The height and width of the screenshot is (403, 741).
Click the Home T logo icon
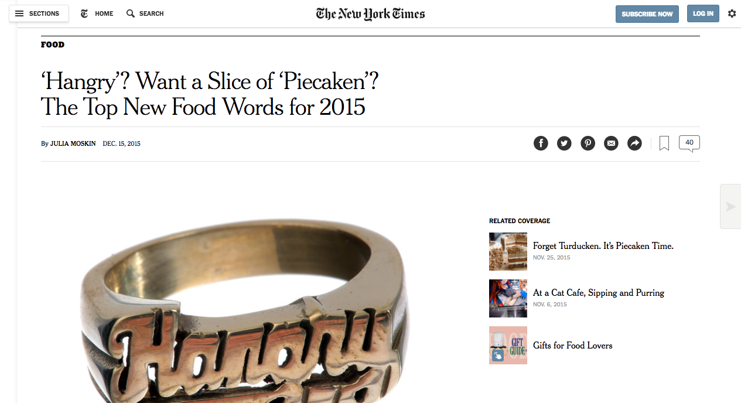[85, 13]
